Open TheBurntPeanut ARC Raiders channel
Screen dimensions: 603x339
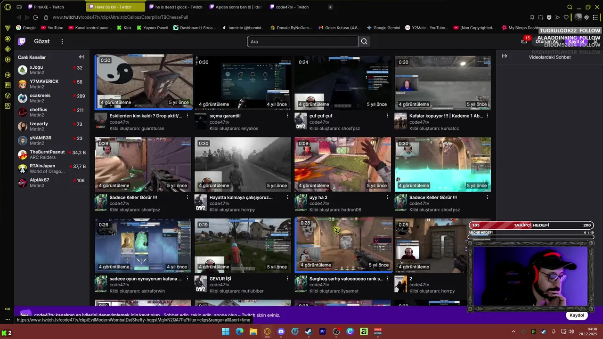tap(52, 154)
